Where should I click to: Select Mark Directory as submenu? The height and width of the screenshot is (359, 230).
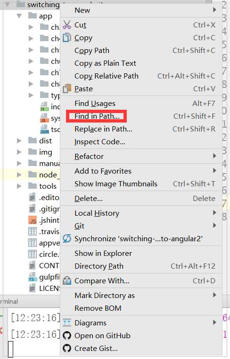(141, 295)
